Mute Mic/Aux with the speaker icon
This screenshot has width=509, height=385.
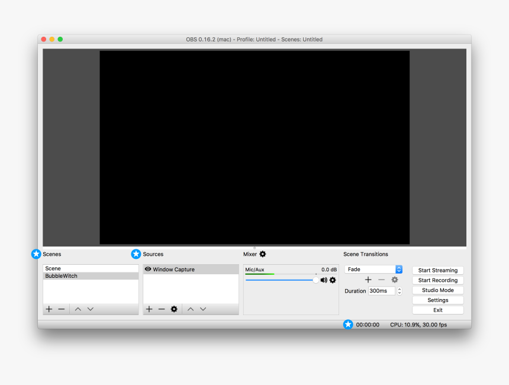tap(324, 280)
